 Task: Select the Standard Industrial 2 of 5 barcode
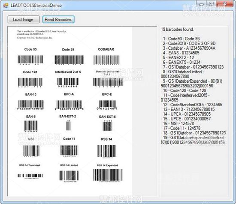[108, 82]
